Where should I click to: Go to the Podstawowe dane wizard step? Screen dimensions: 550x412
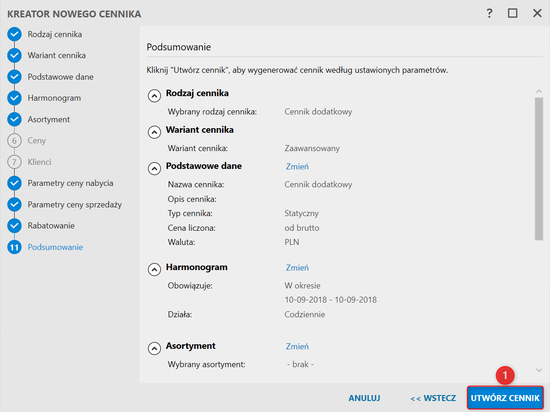[x=60, y=77]
